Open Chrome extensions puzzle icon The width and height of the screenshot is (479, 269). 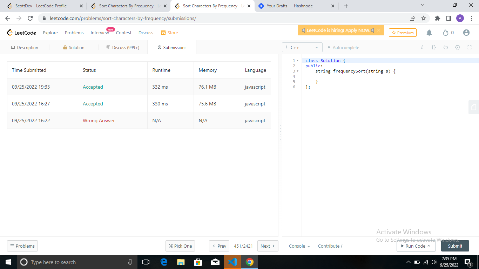(x=437, y=18)
